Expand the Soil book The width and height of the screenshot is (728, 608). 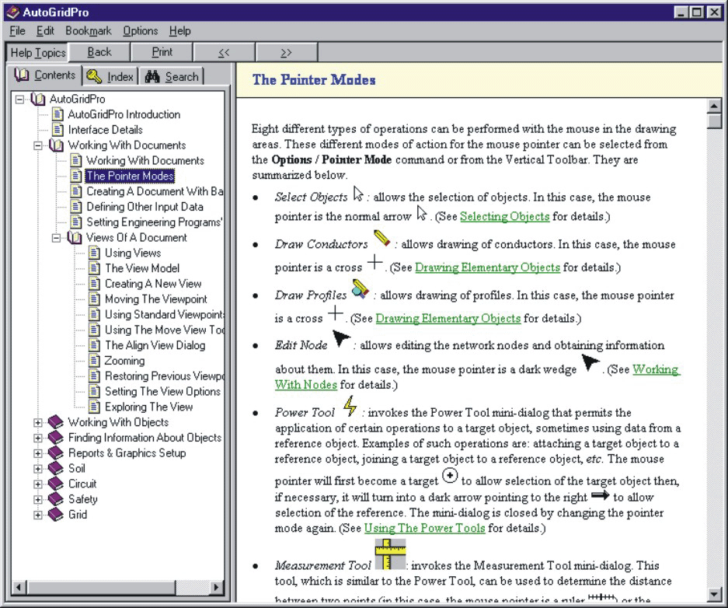[x=37, y=469]
